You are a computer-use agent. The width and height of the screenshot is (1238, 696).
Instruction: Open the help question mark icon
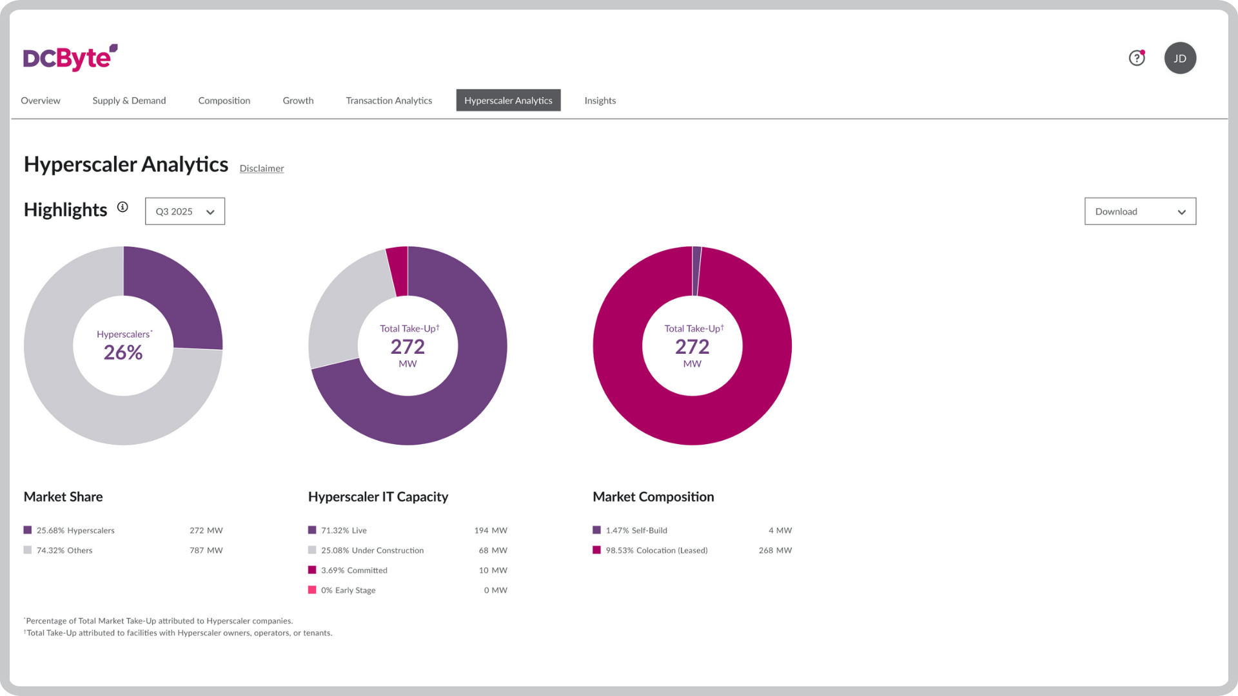(1137, 58)
